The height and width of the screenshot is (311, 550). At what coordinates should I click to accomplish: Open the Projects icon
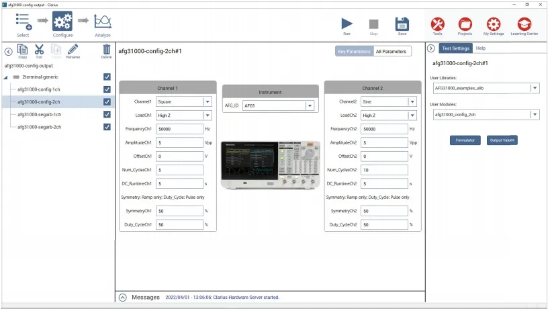(x=465, y=24)
